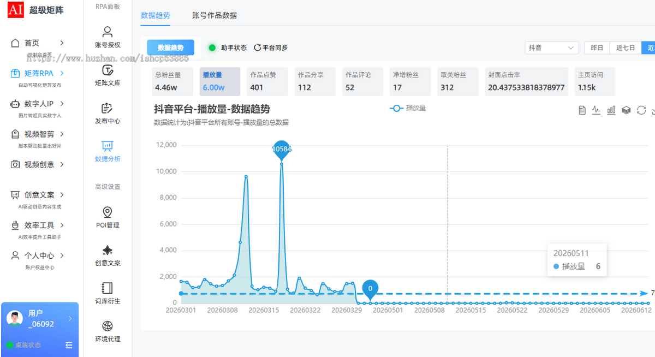The image size is (655, 357).
Task: Switch to 数据趋势 tab
Action: coord(156,15)
